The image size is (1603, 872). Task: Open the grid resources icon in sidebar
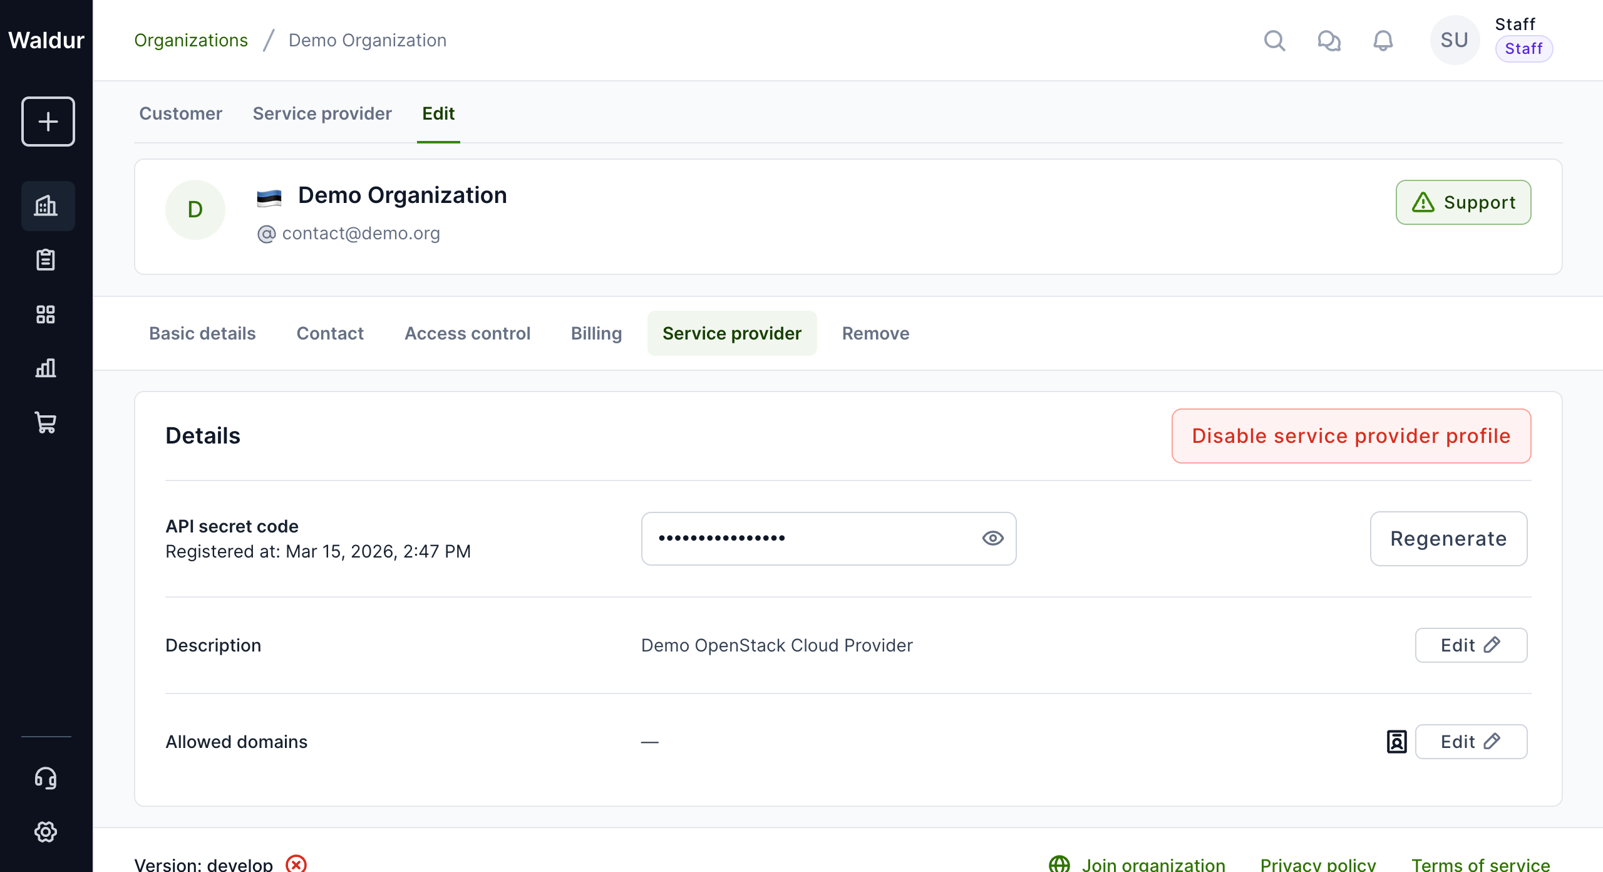pos(46,314)
